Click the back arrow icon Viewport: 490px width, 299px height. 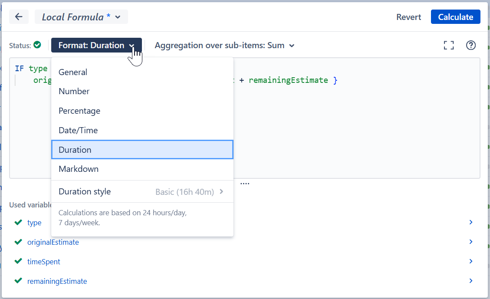(19, 16)
